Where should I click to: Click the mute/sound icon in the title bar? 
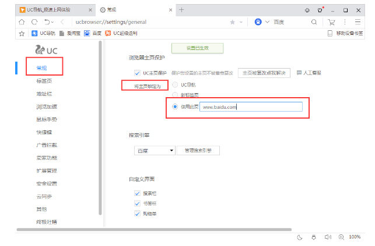(x=307, y=10)
